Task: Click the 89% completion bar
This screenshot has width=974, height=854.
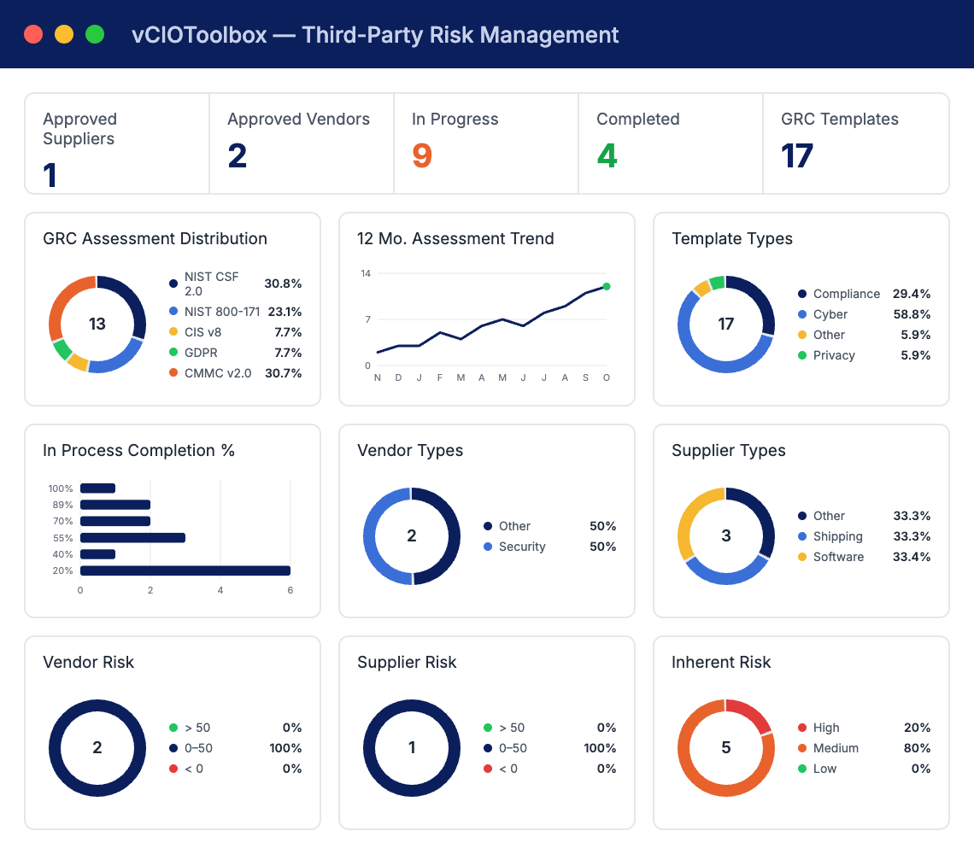Action: click(115, 505)
